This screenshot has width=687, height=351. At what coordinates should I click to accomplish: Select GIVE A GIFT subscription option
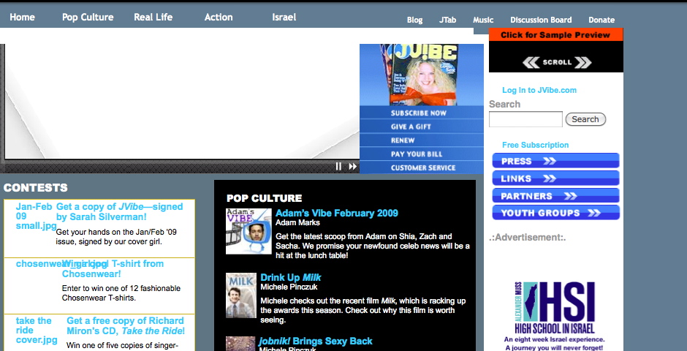point(411,127)
